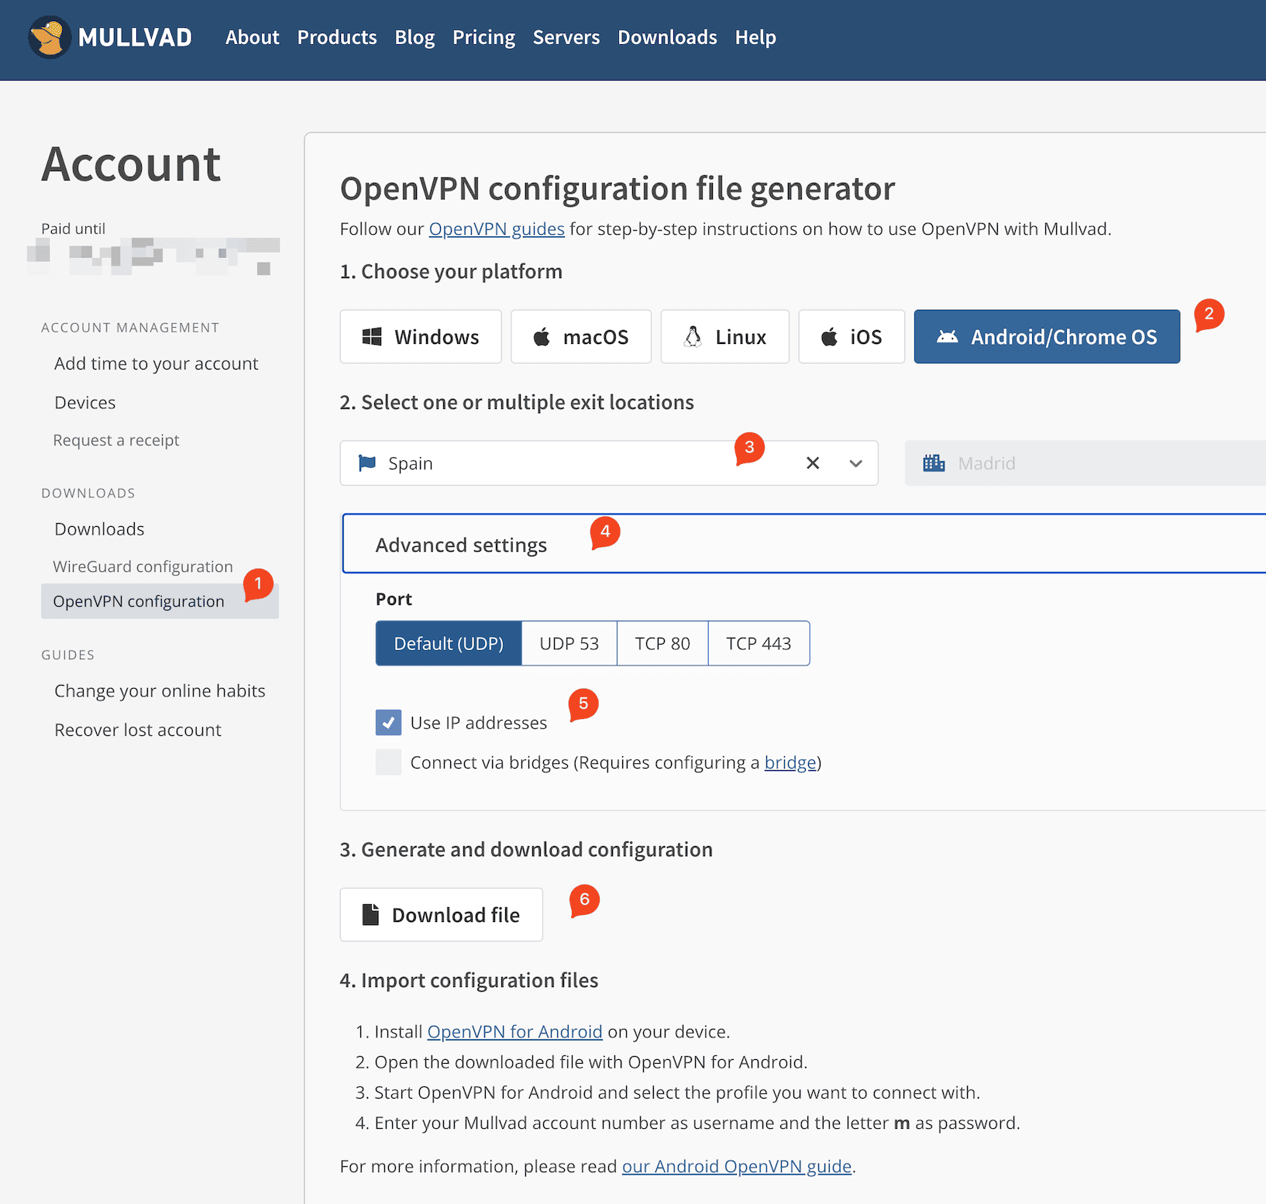Open Change your online habits guide
Screen dimensions: 1266x1204
[160, 691]
